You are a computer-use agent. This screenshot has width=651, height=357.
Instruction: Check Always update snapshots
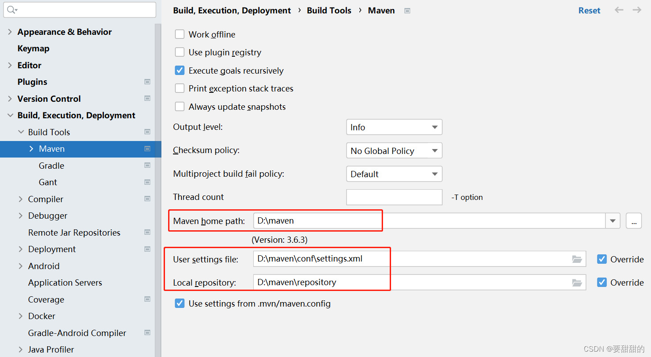click(180, 106)
